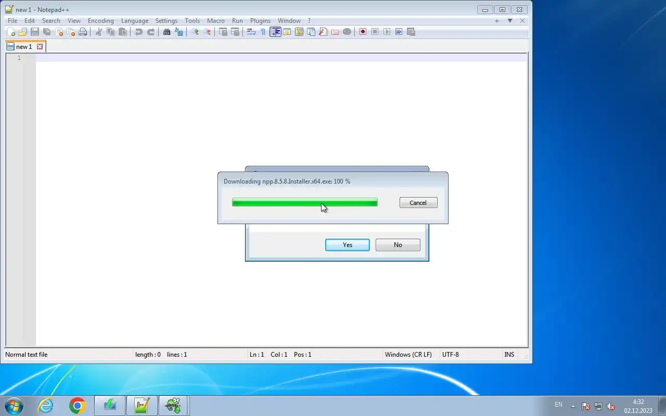Open the Document List toolbar icon
This screenshot has height=416, width=666.
pos(311,32)
